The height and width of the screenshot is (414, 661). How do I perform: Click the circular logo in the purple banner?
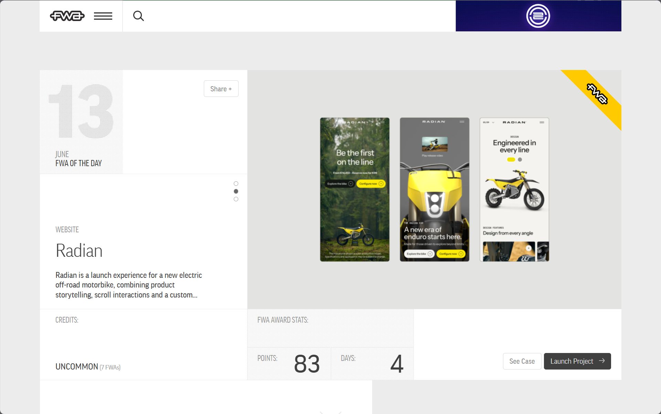click(x=538, y=16)
